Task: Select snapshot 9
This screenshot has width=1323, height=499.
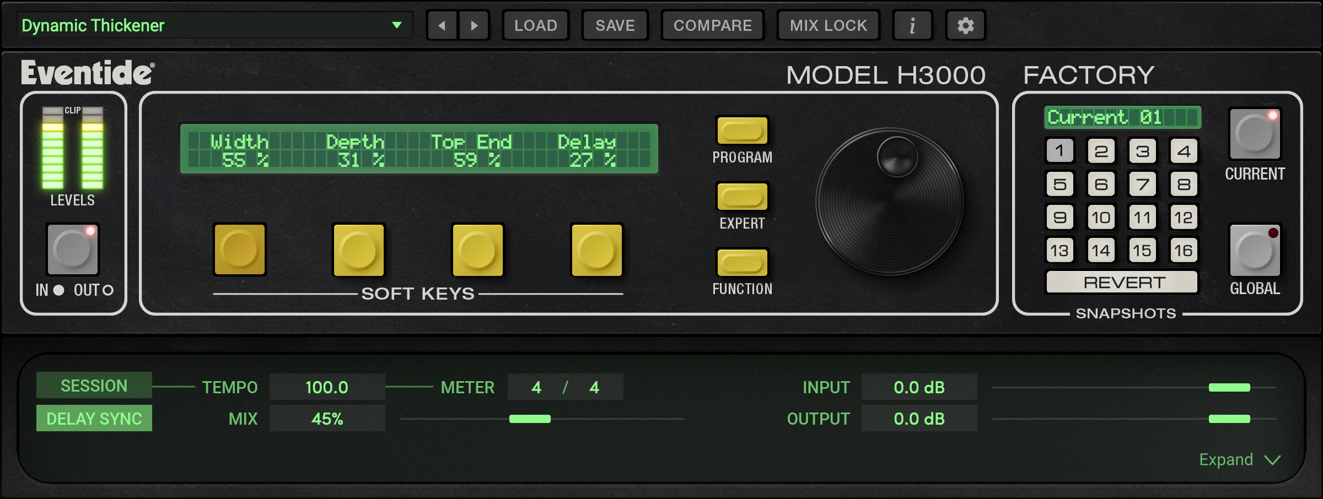Action: [1060, 218]
